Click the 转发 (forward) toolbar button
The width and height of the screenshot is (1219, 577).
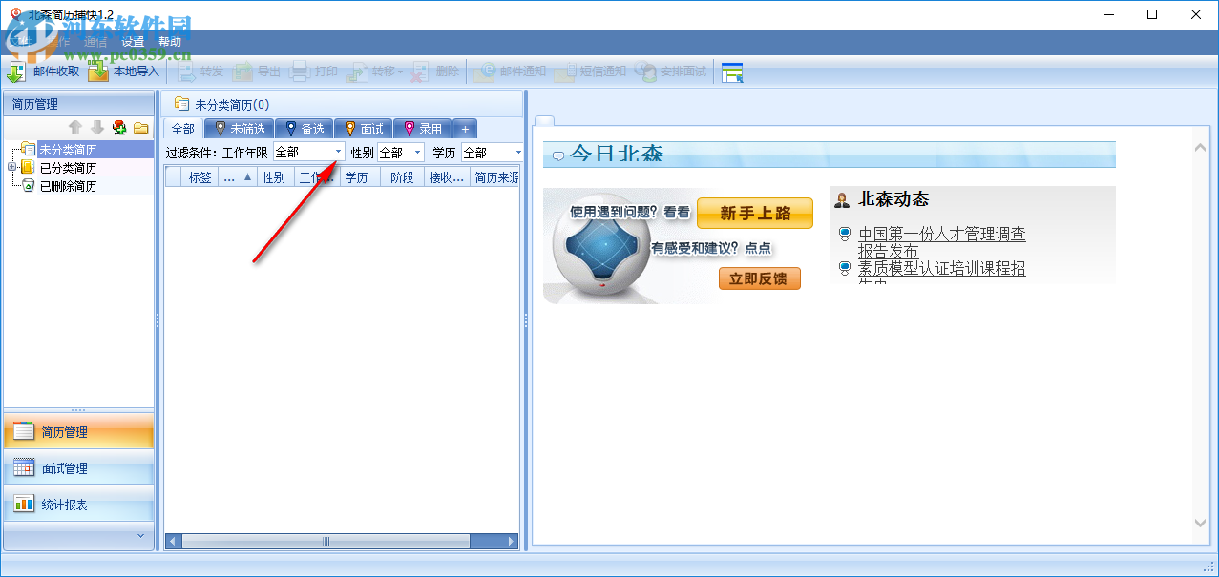[199, 72]
